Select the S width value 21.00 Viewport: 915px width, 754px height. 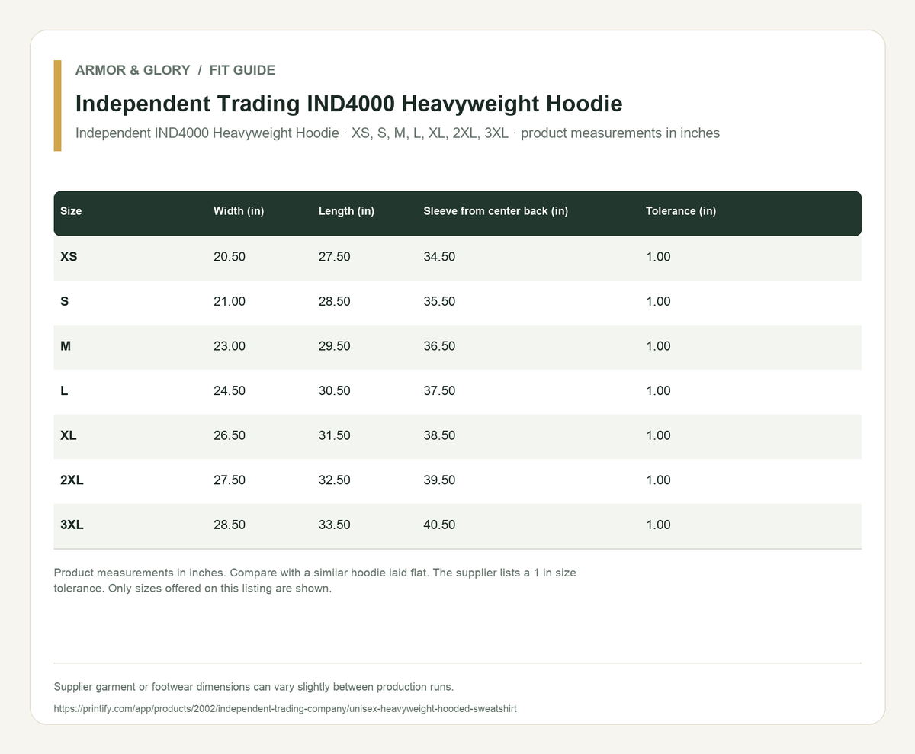pyautogui.click(x=230, y=301)
